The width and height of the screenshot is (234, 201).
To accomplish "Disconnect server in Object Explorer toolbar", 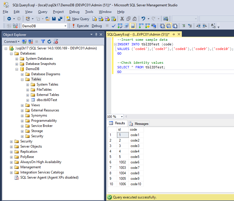I will (x=30, y=42).
